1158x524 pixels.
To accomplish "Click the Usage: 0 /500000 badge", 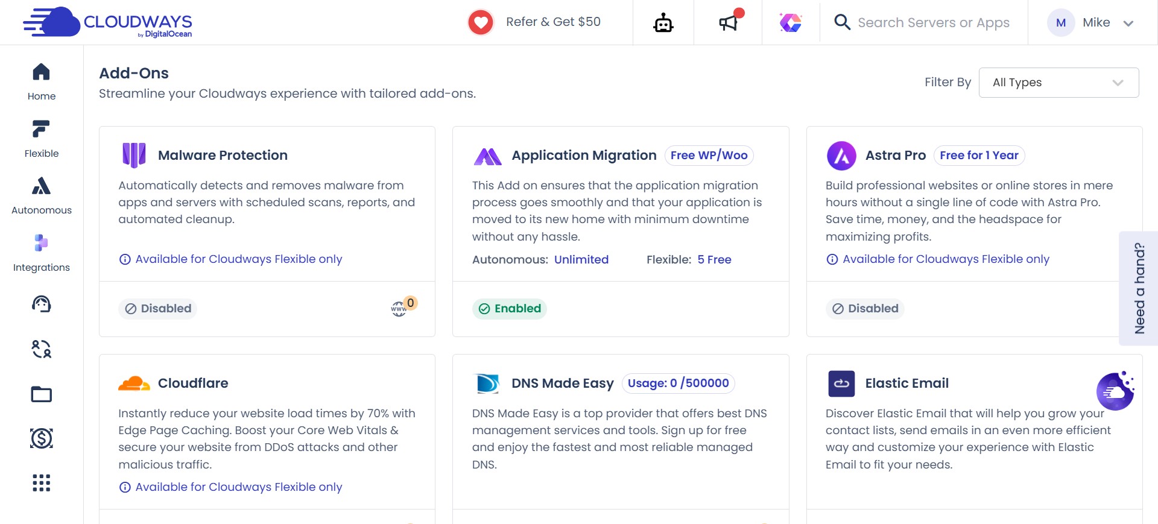I will click(678, 384).
